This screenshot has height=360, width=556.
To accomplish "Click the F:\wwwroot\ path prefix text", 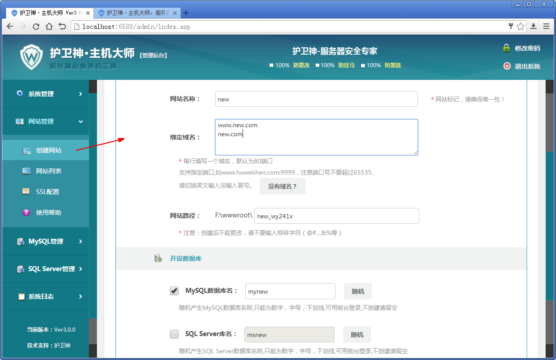I will point(234,215).
